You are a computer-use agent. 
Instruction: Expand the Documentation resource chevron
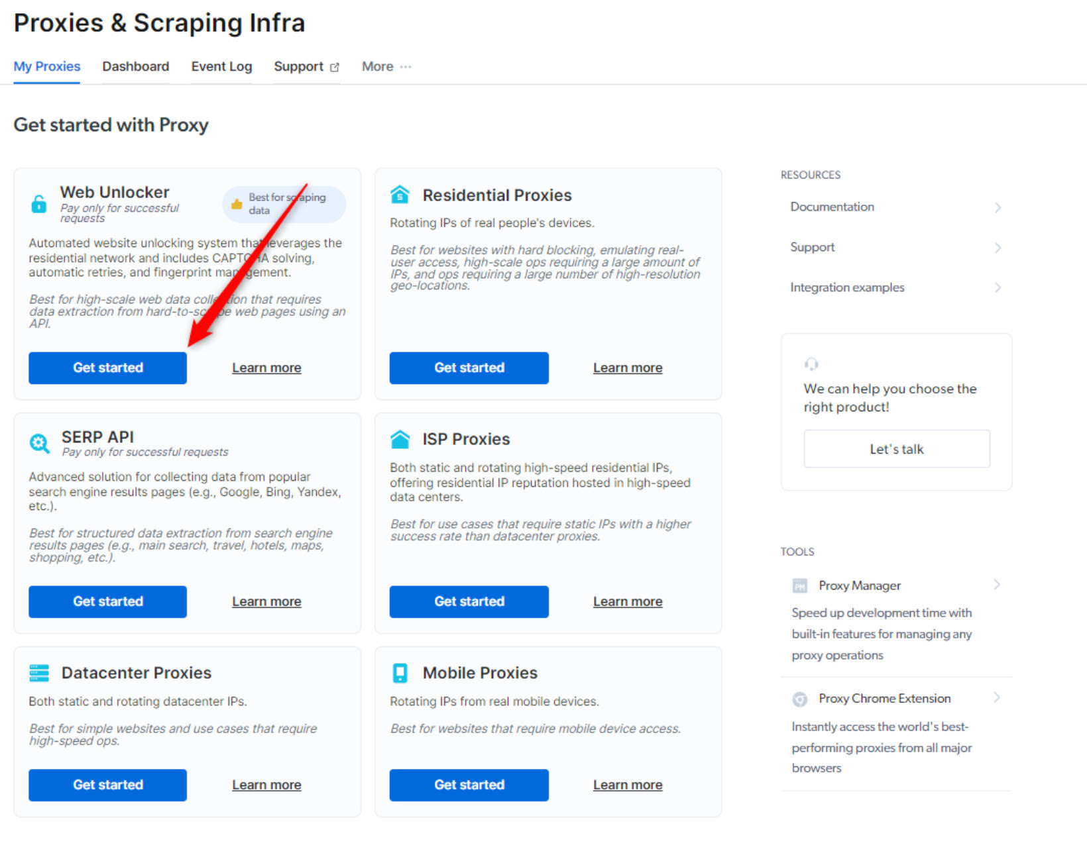coord(998,207)
